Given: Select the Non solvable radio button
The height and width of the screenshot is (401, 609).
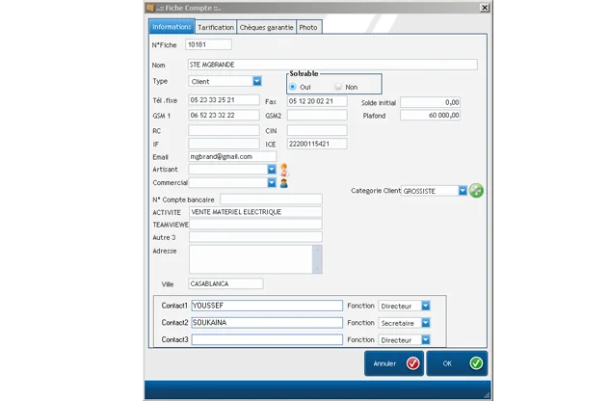Looking at the screenshot, I should pos(338,87).
